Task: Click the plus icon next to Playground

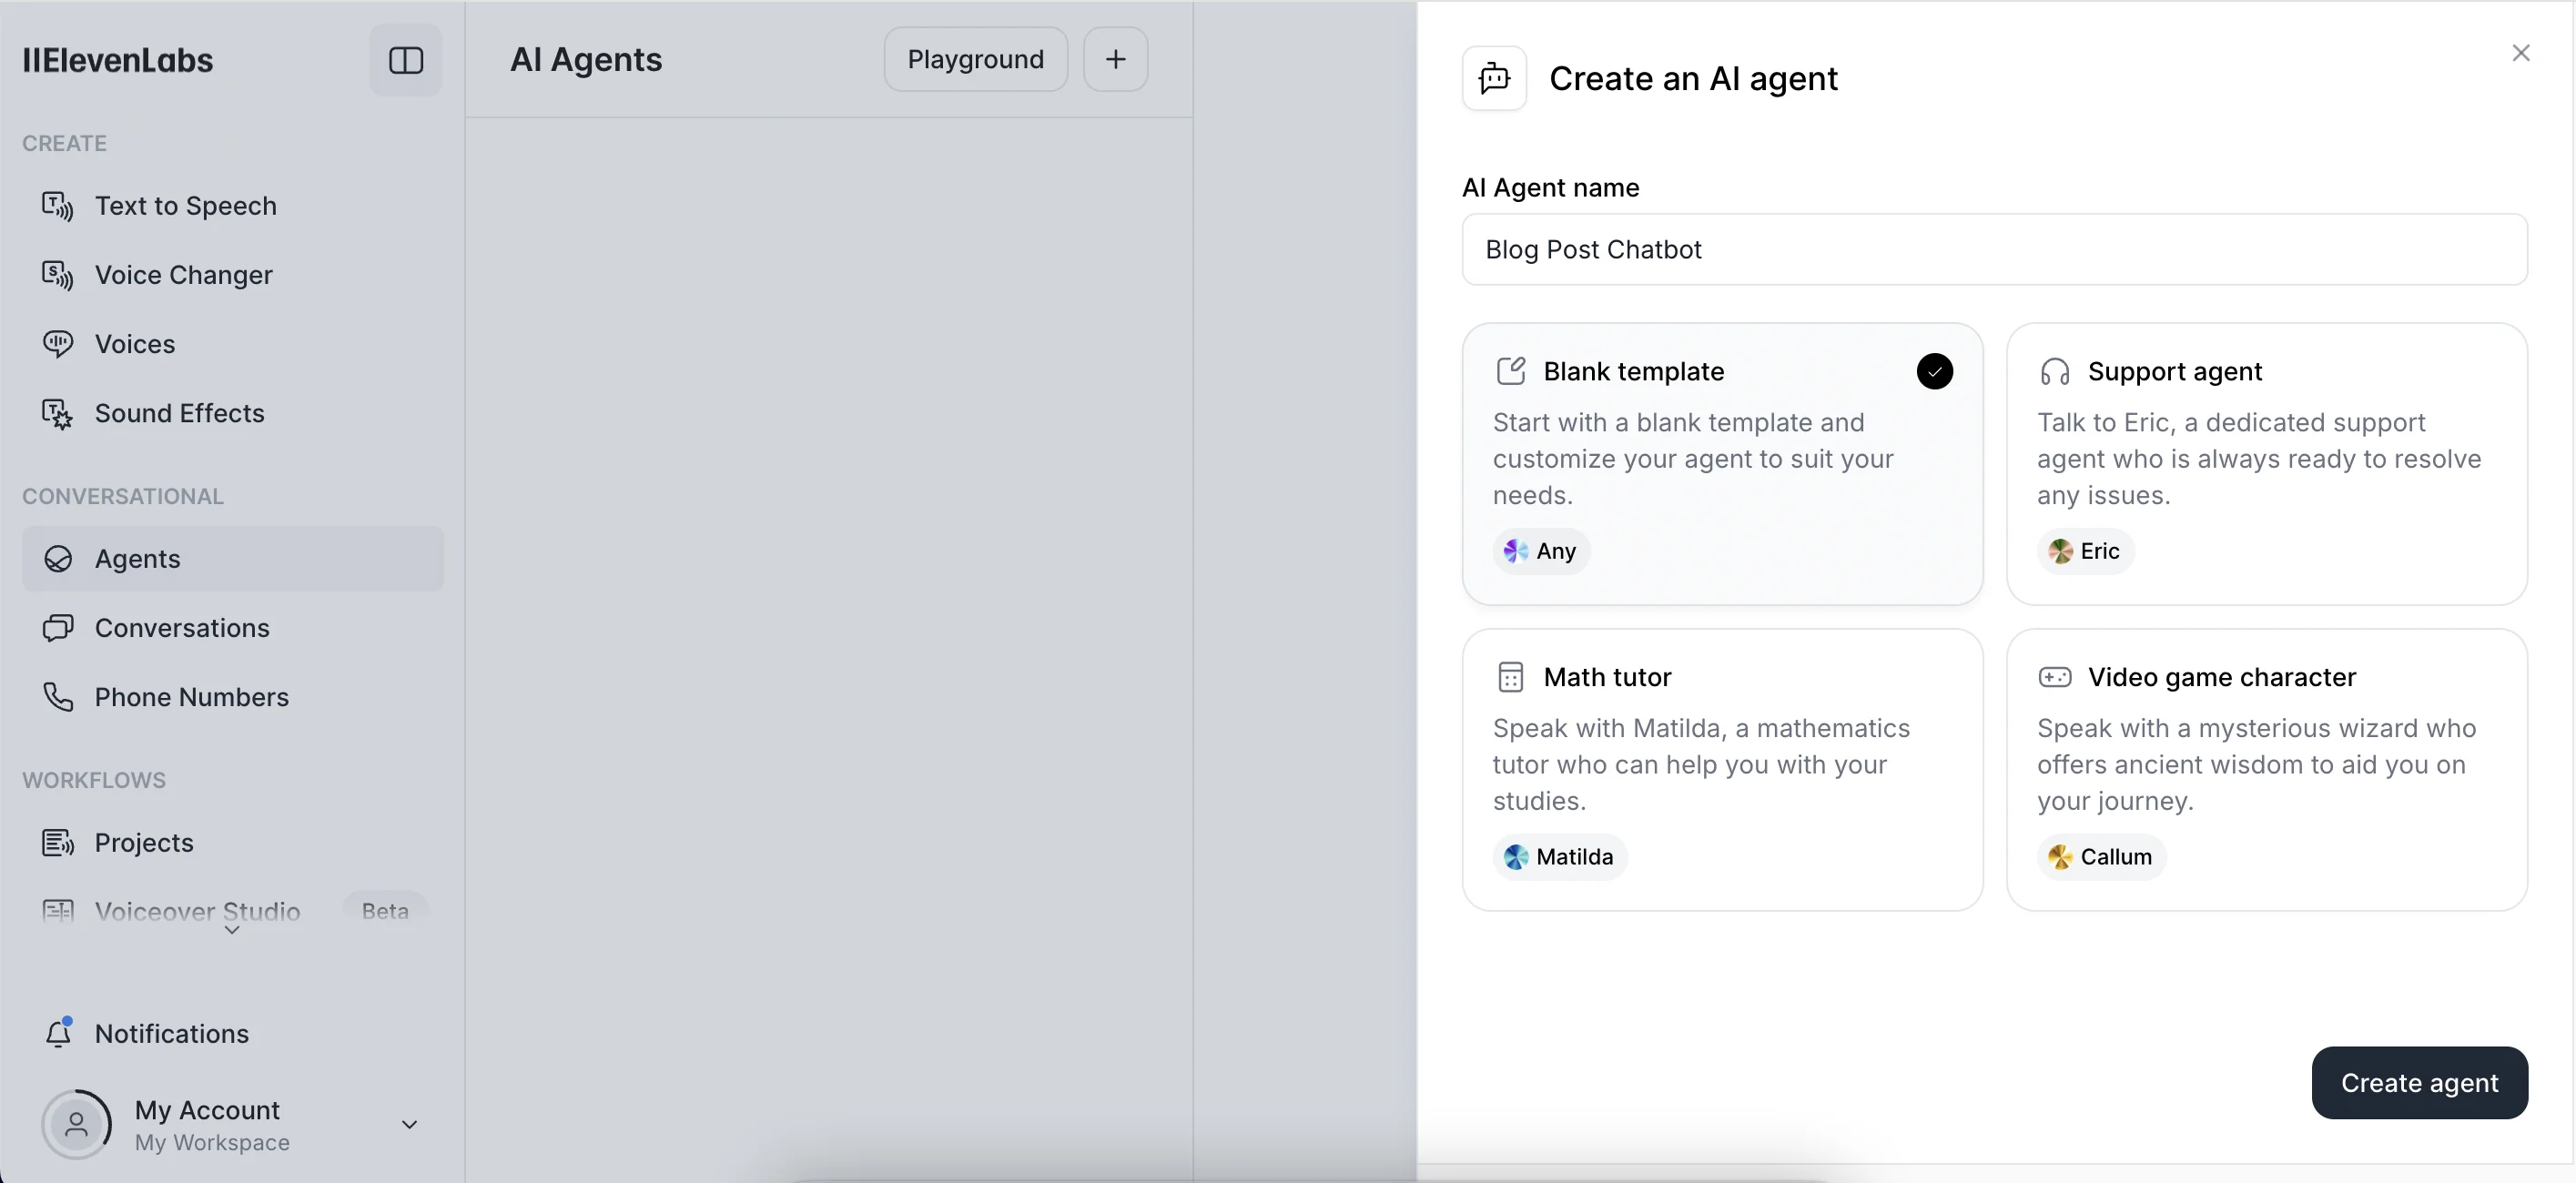Action: tap(1115, 60)
